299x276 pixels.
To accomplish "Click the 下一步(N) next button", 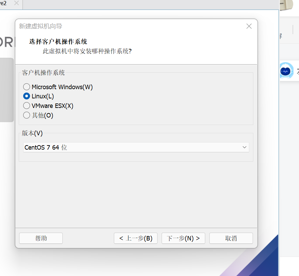I will 183,238.
